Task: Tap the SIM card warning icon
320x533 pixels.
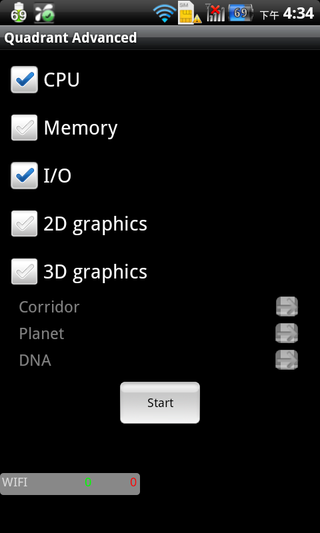Action: 190,13
